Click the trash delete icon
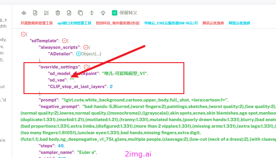Image resolution: width=276 pixels, height=158 pixels. pyautogui.click(x=58, y=13)
